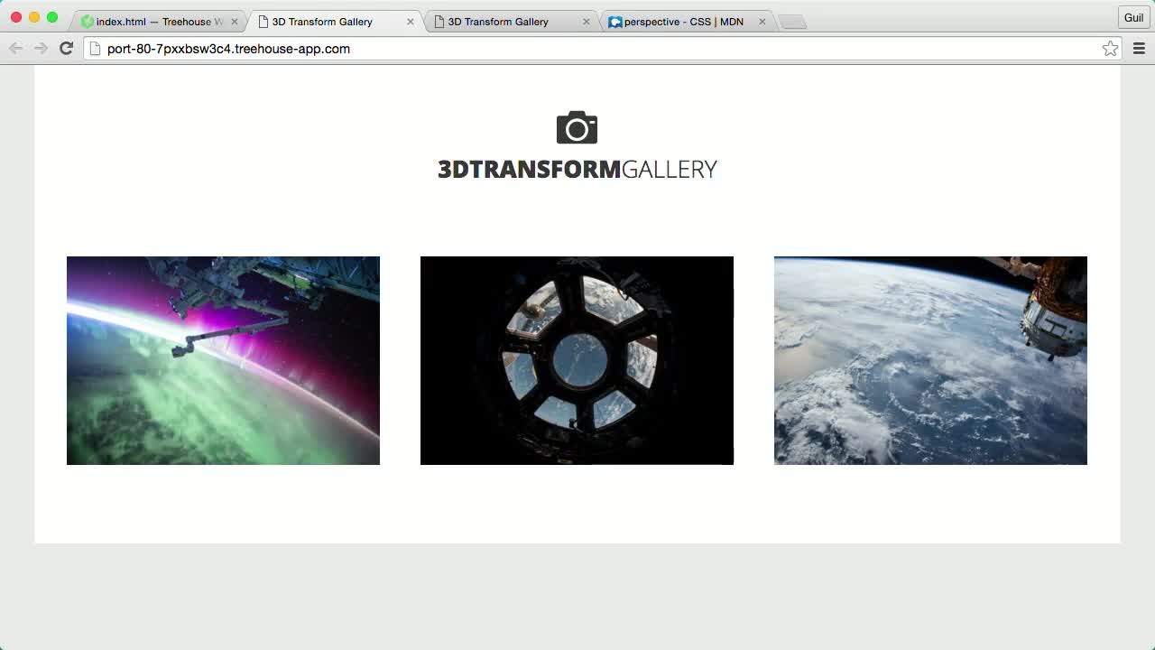Click the forward navigation arrow

(x=41, y=49)
